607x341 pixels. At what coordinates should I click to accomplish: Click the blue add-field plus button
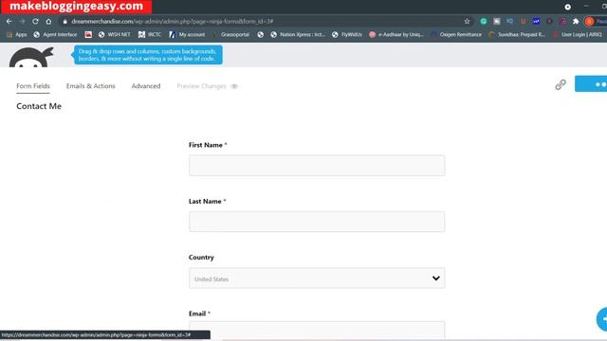(x=602, y=319)
